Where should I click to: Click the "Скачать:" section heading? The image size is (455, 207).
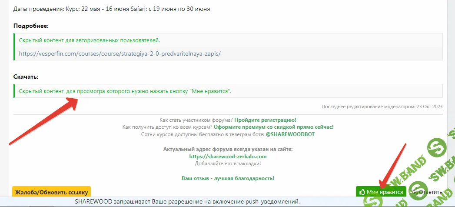[x=26, y=77]
